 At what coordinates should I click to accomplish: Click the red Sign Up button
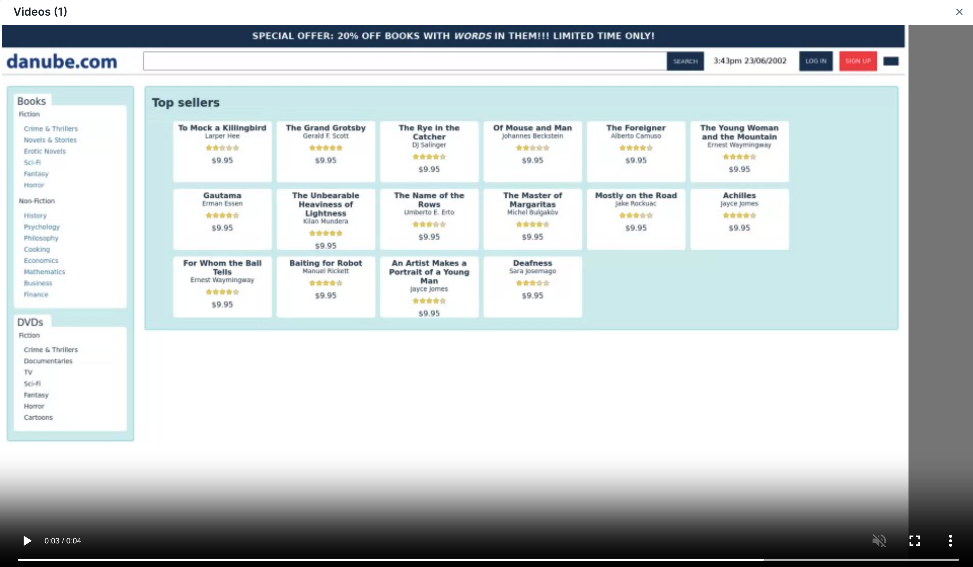click(858, 61)
